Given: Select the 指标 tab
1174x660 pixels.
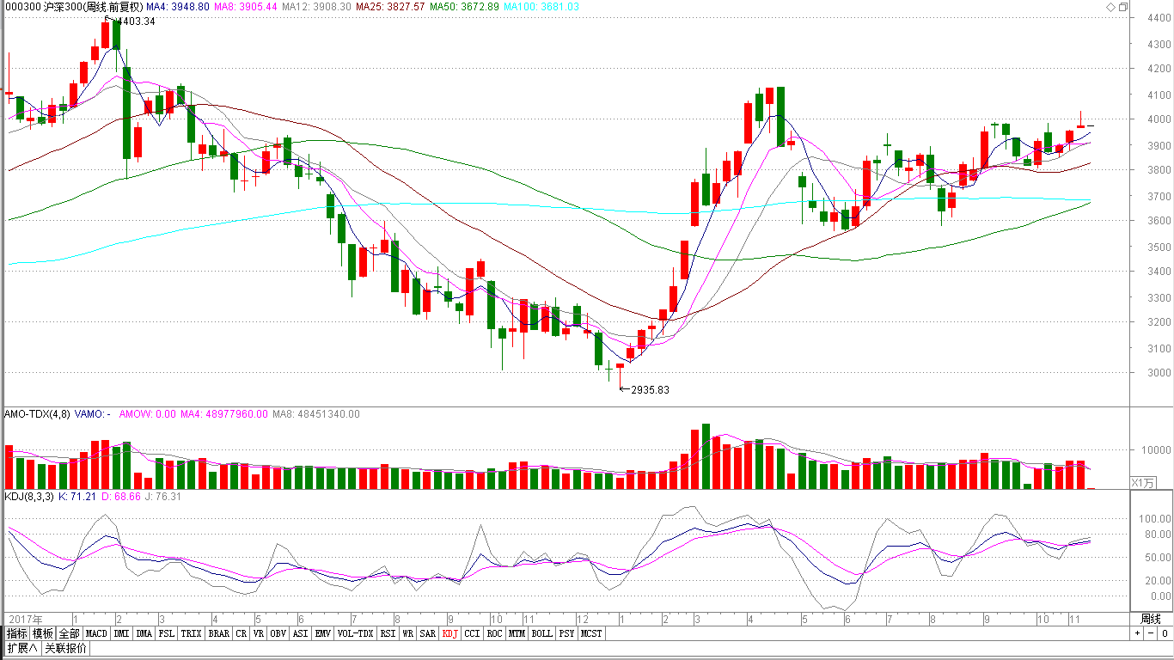Looking at the screenshot, I should [x=16, y=633].
